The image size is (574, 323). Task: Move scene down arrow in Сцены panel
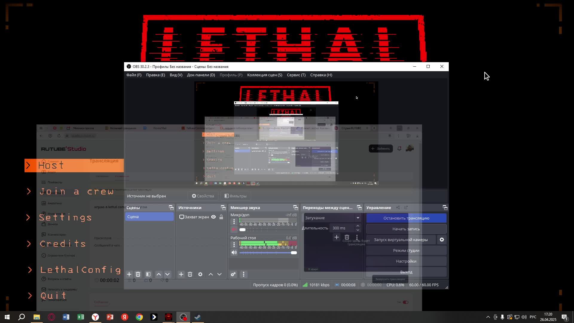tap(167, 274)
